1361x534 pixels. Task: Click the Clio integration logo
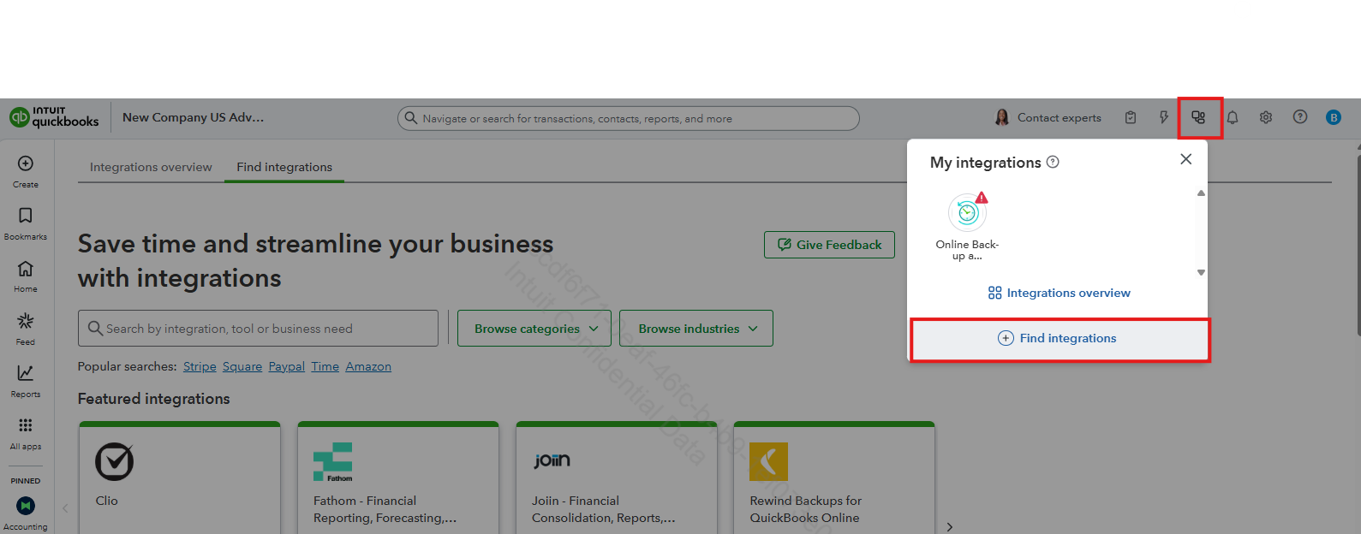pyautogui.click(x=114, y=461)
